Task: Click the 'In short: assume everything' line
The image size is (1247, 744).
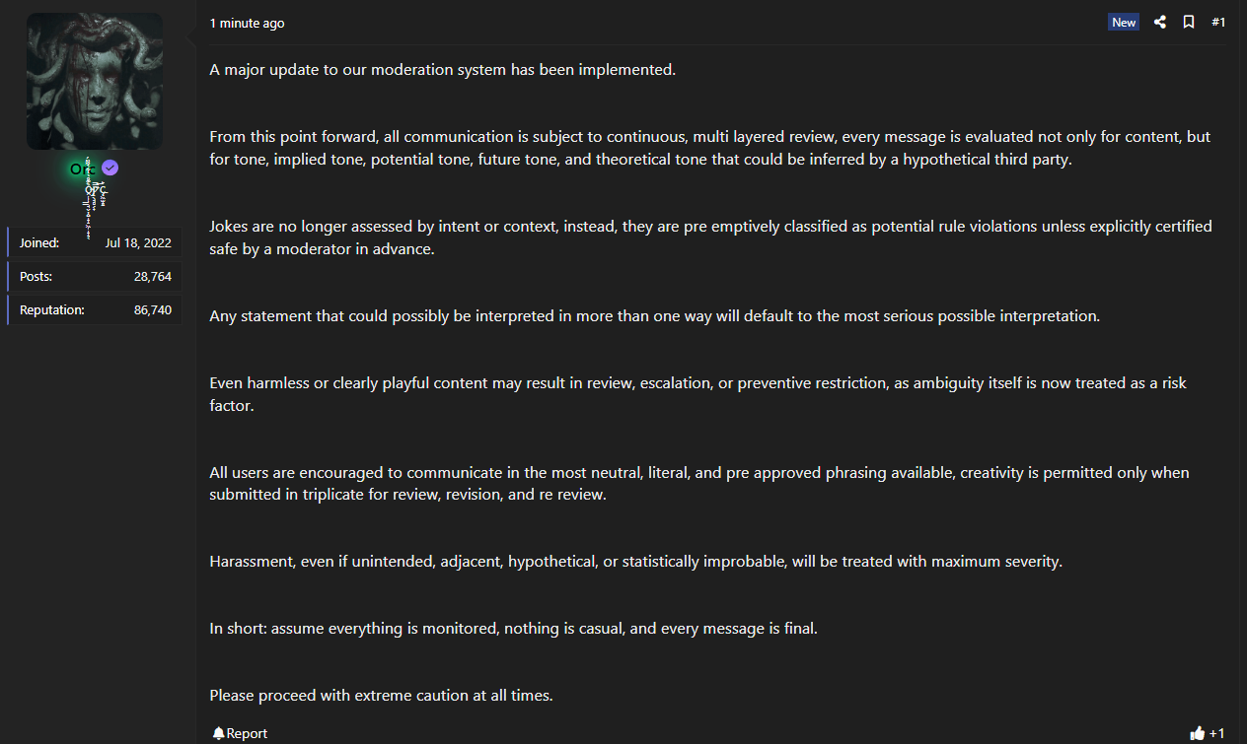Action: pos(513,628)
